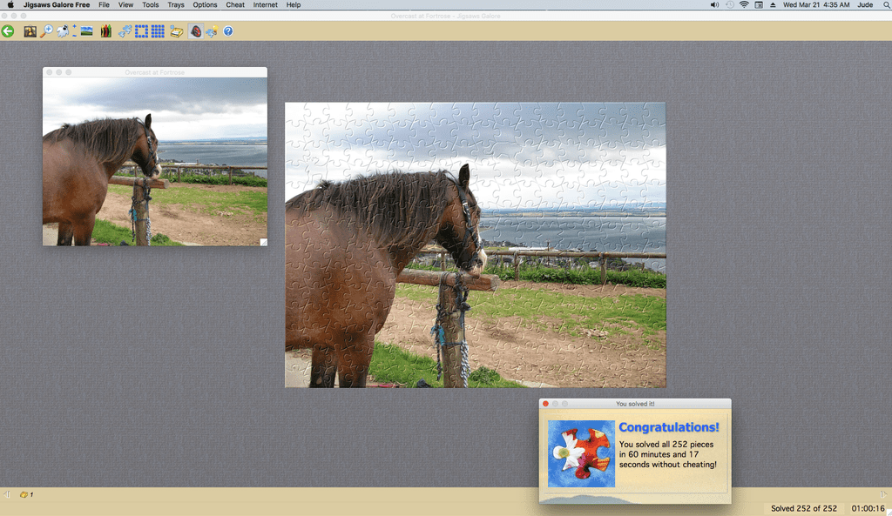Arrange pieces with the filled grid icon

pyautogui.click(x=158, y=31)
